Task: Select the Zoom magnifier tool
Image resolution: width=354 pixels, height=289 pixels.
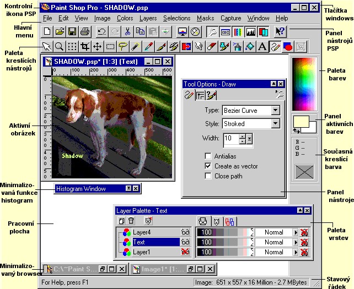Action: pyautogui.click(x=60, y=46)
